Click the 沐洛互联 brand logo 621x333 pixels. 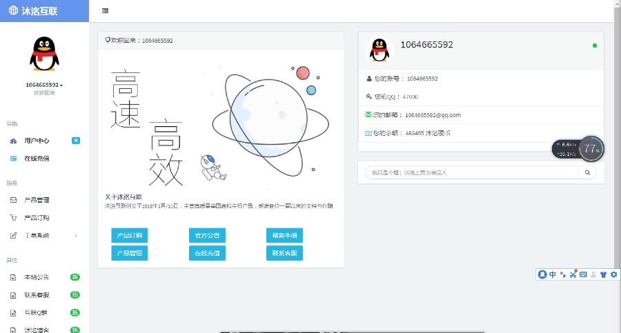33,11
